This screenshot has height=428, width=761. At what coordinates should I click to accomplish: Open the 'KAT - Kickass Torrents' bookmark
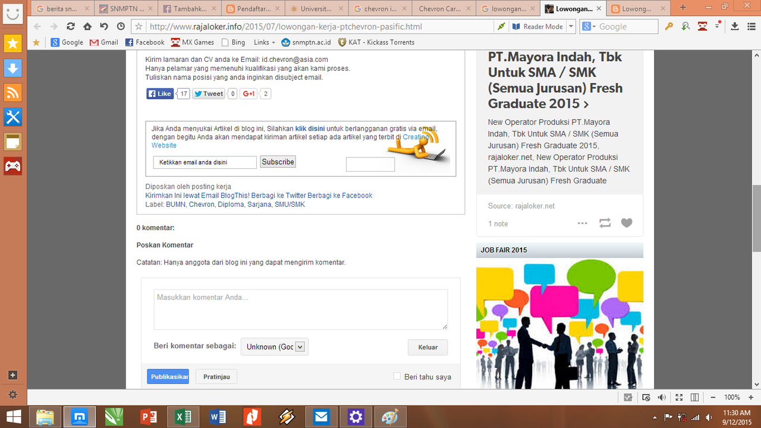(x=376, y=42)
